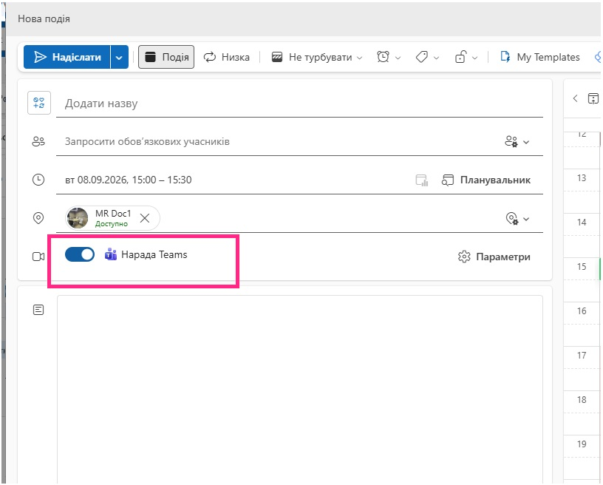Click the date and time text
Image resolution: width=603 pixels, height=485 pixels.
128,180
